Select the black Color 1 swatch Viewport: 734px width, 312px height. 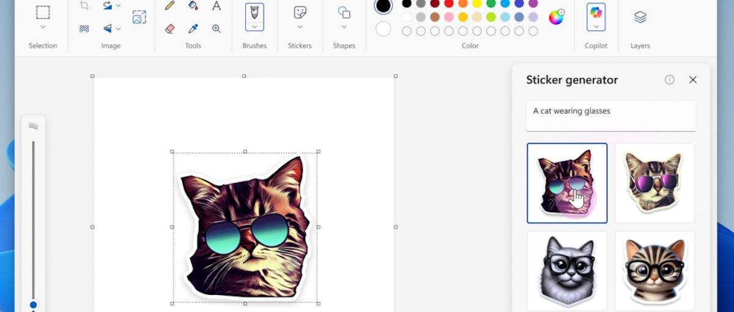[384, 6]
